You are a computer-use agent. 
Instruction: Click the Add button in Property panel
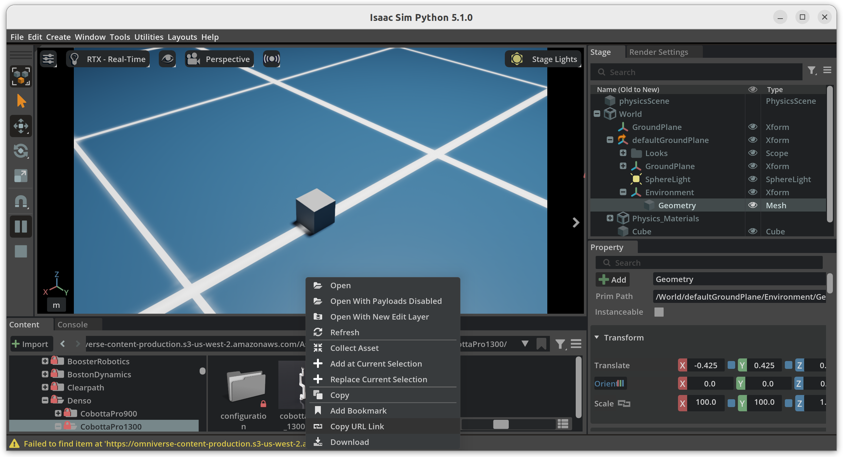pyautogui.click(x=612, y=279)
